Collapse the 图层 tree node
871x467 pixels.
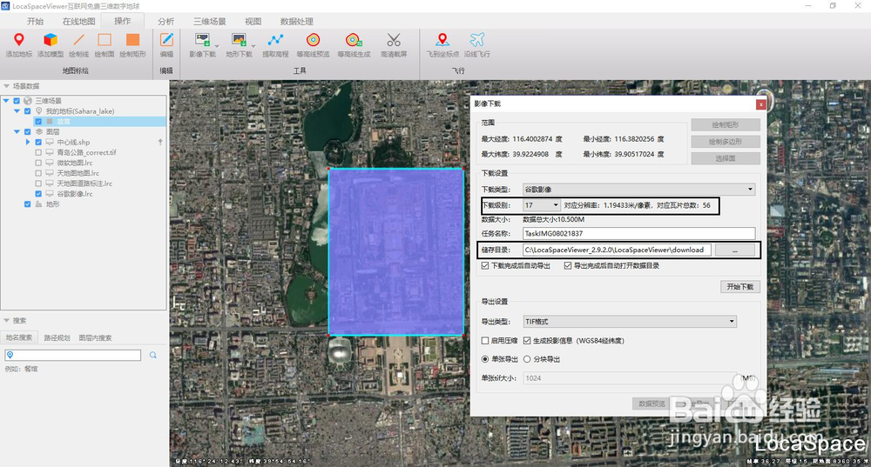point(17,131)
